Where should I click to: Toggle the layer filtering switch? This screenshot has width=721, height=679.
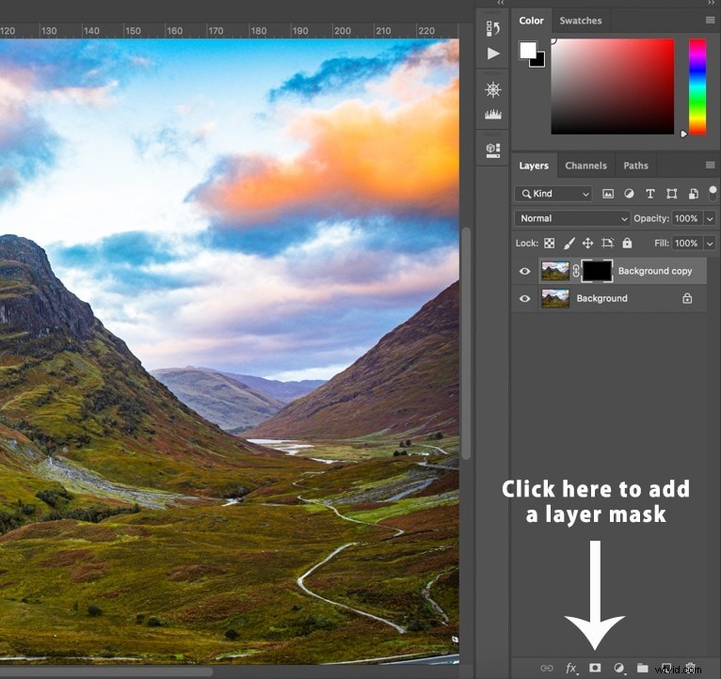(713, 193)
